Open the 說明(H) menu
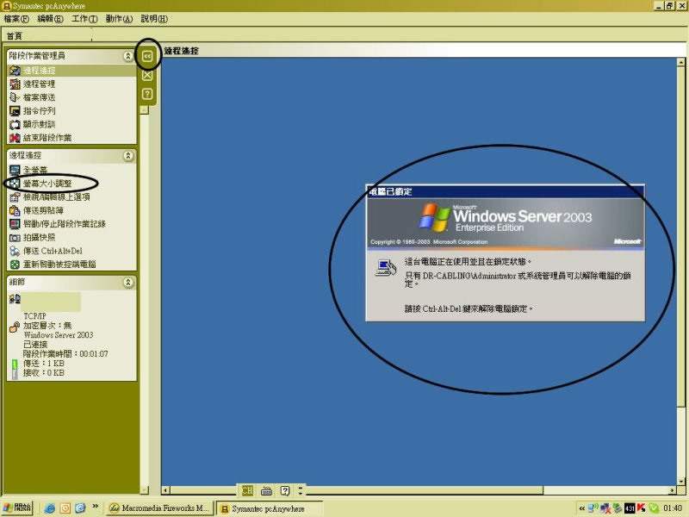The width and height of the screenshot is (689, 517). coord(154,19)
